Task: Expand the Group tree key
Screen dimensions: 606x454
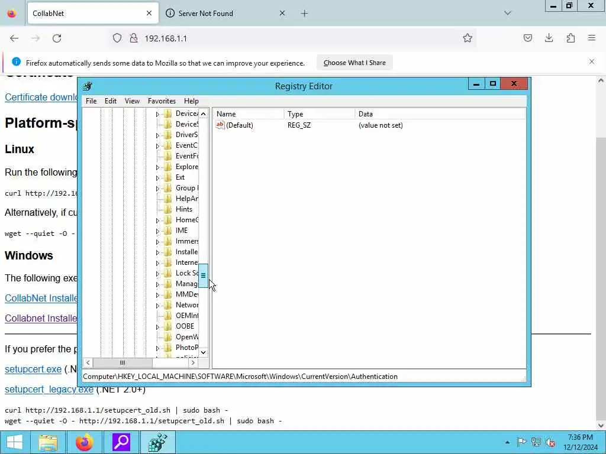Action: tap(157, 189)
